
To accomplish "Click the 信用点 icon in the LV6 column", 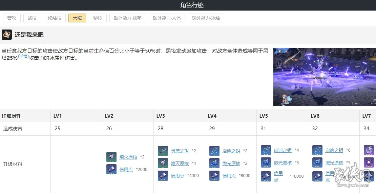I will [x=317, y=176].
